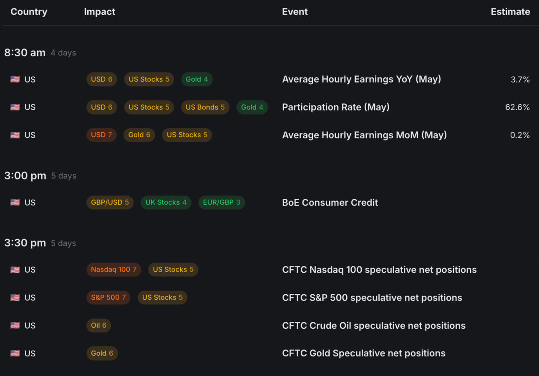Open CFTC Crude Oil speculative net positions event
Viewport: 539px width, 376px height.
click(374, 326)
